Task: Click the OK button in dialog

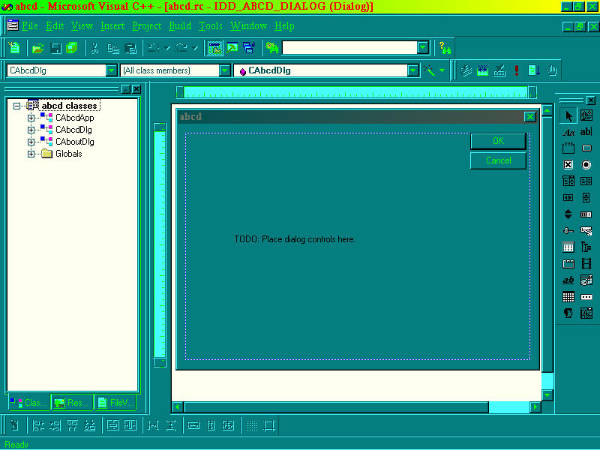Action: coord(498,141)
